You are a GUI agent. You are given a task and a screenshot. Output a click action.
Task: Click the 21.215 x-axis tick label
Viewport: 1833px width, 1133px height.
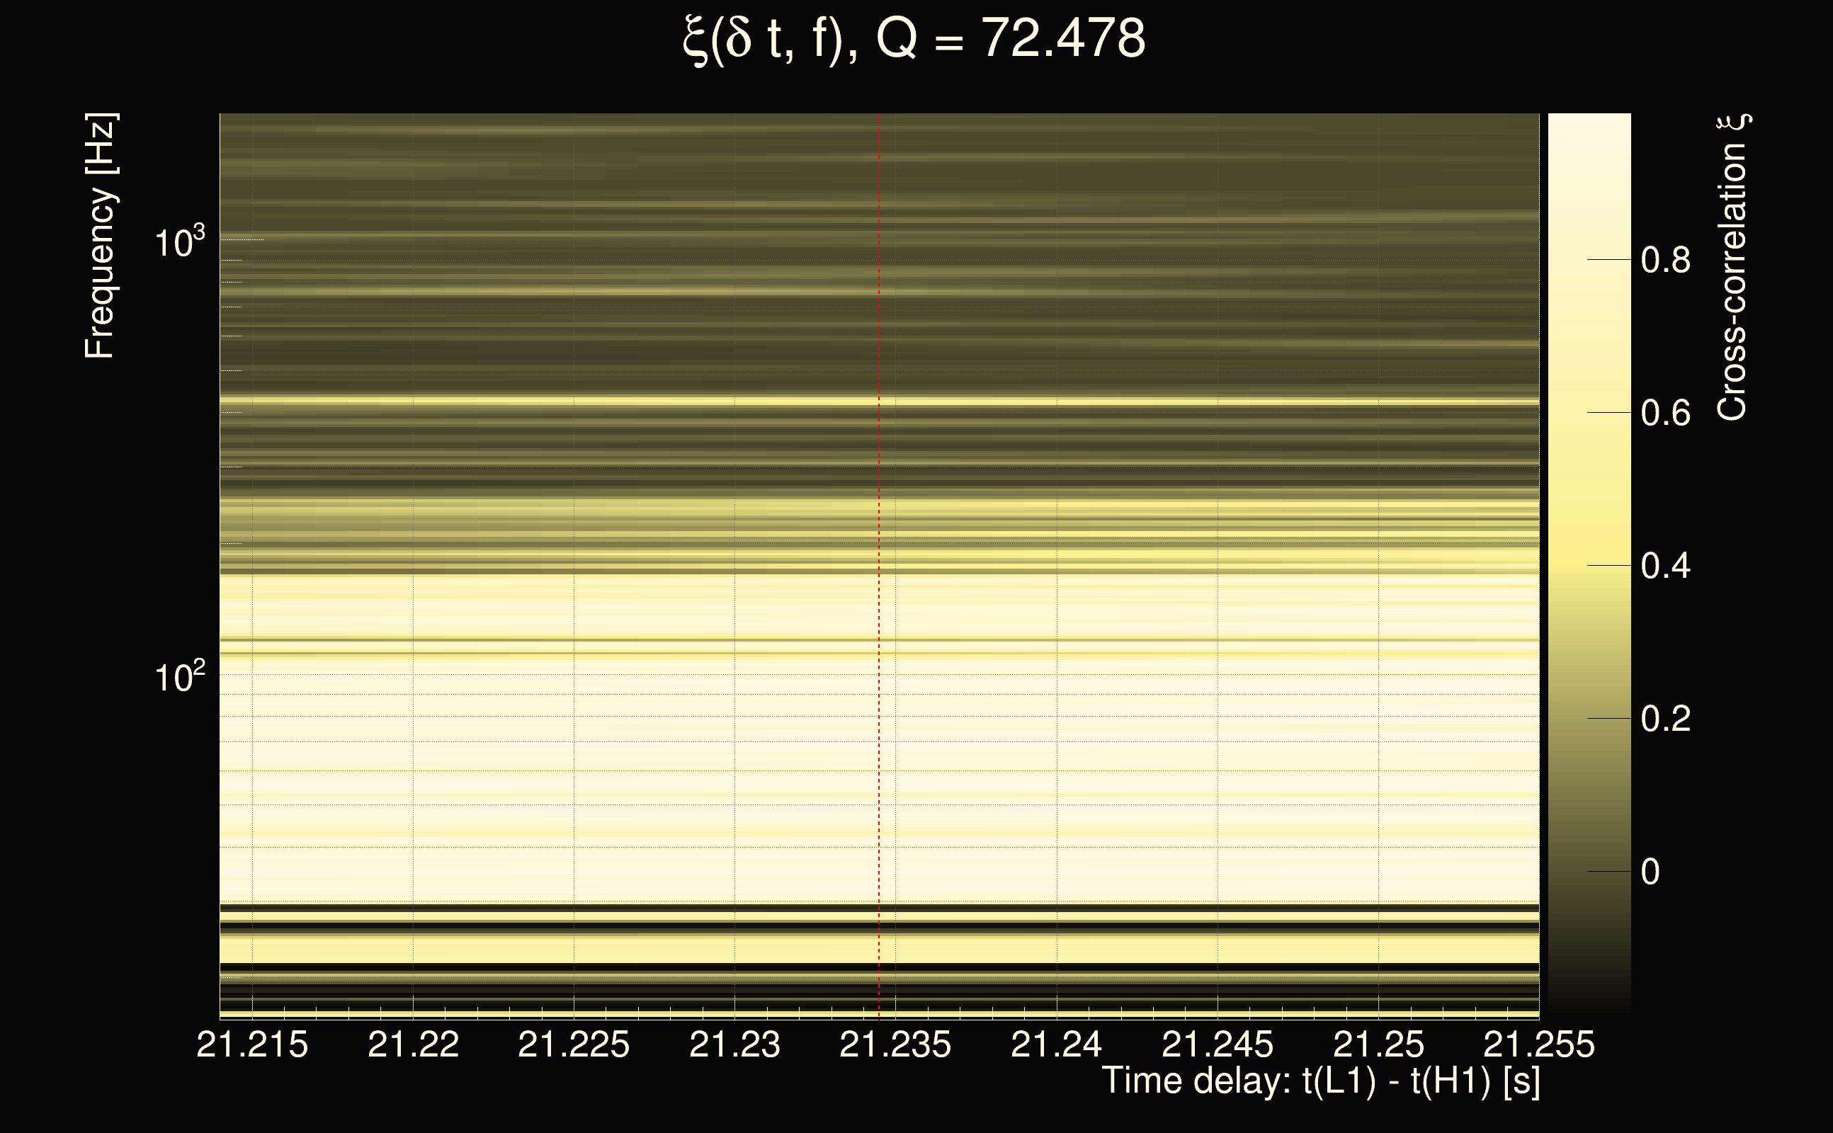(x=252, y=1044)
